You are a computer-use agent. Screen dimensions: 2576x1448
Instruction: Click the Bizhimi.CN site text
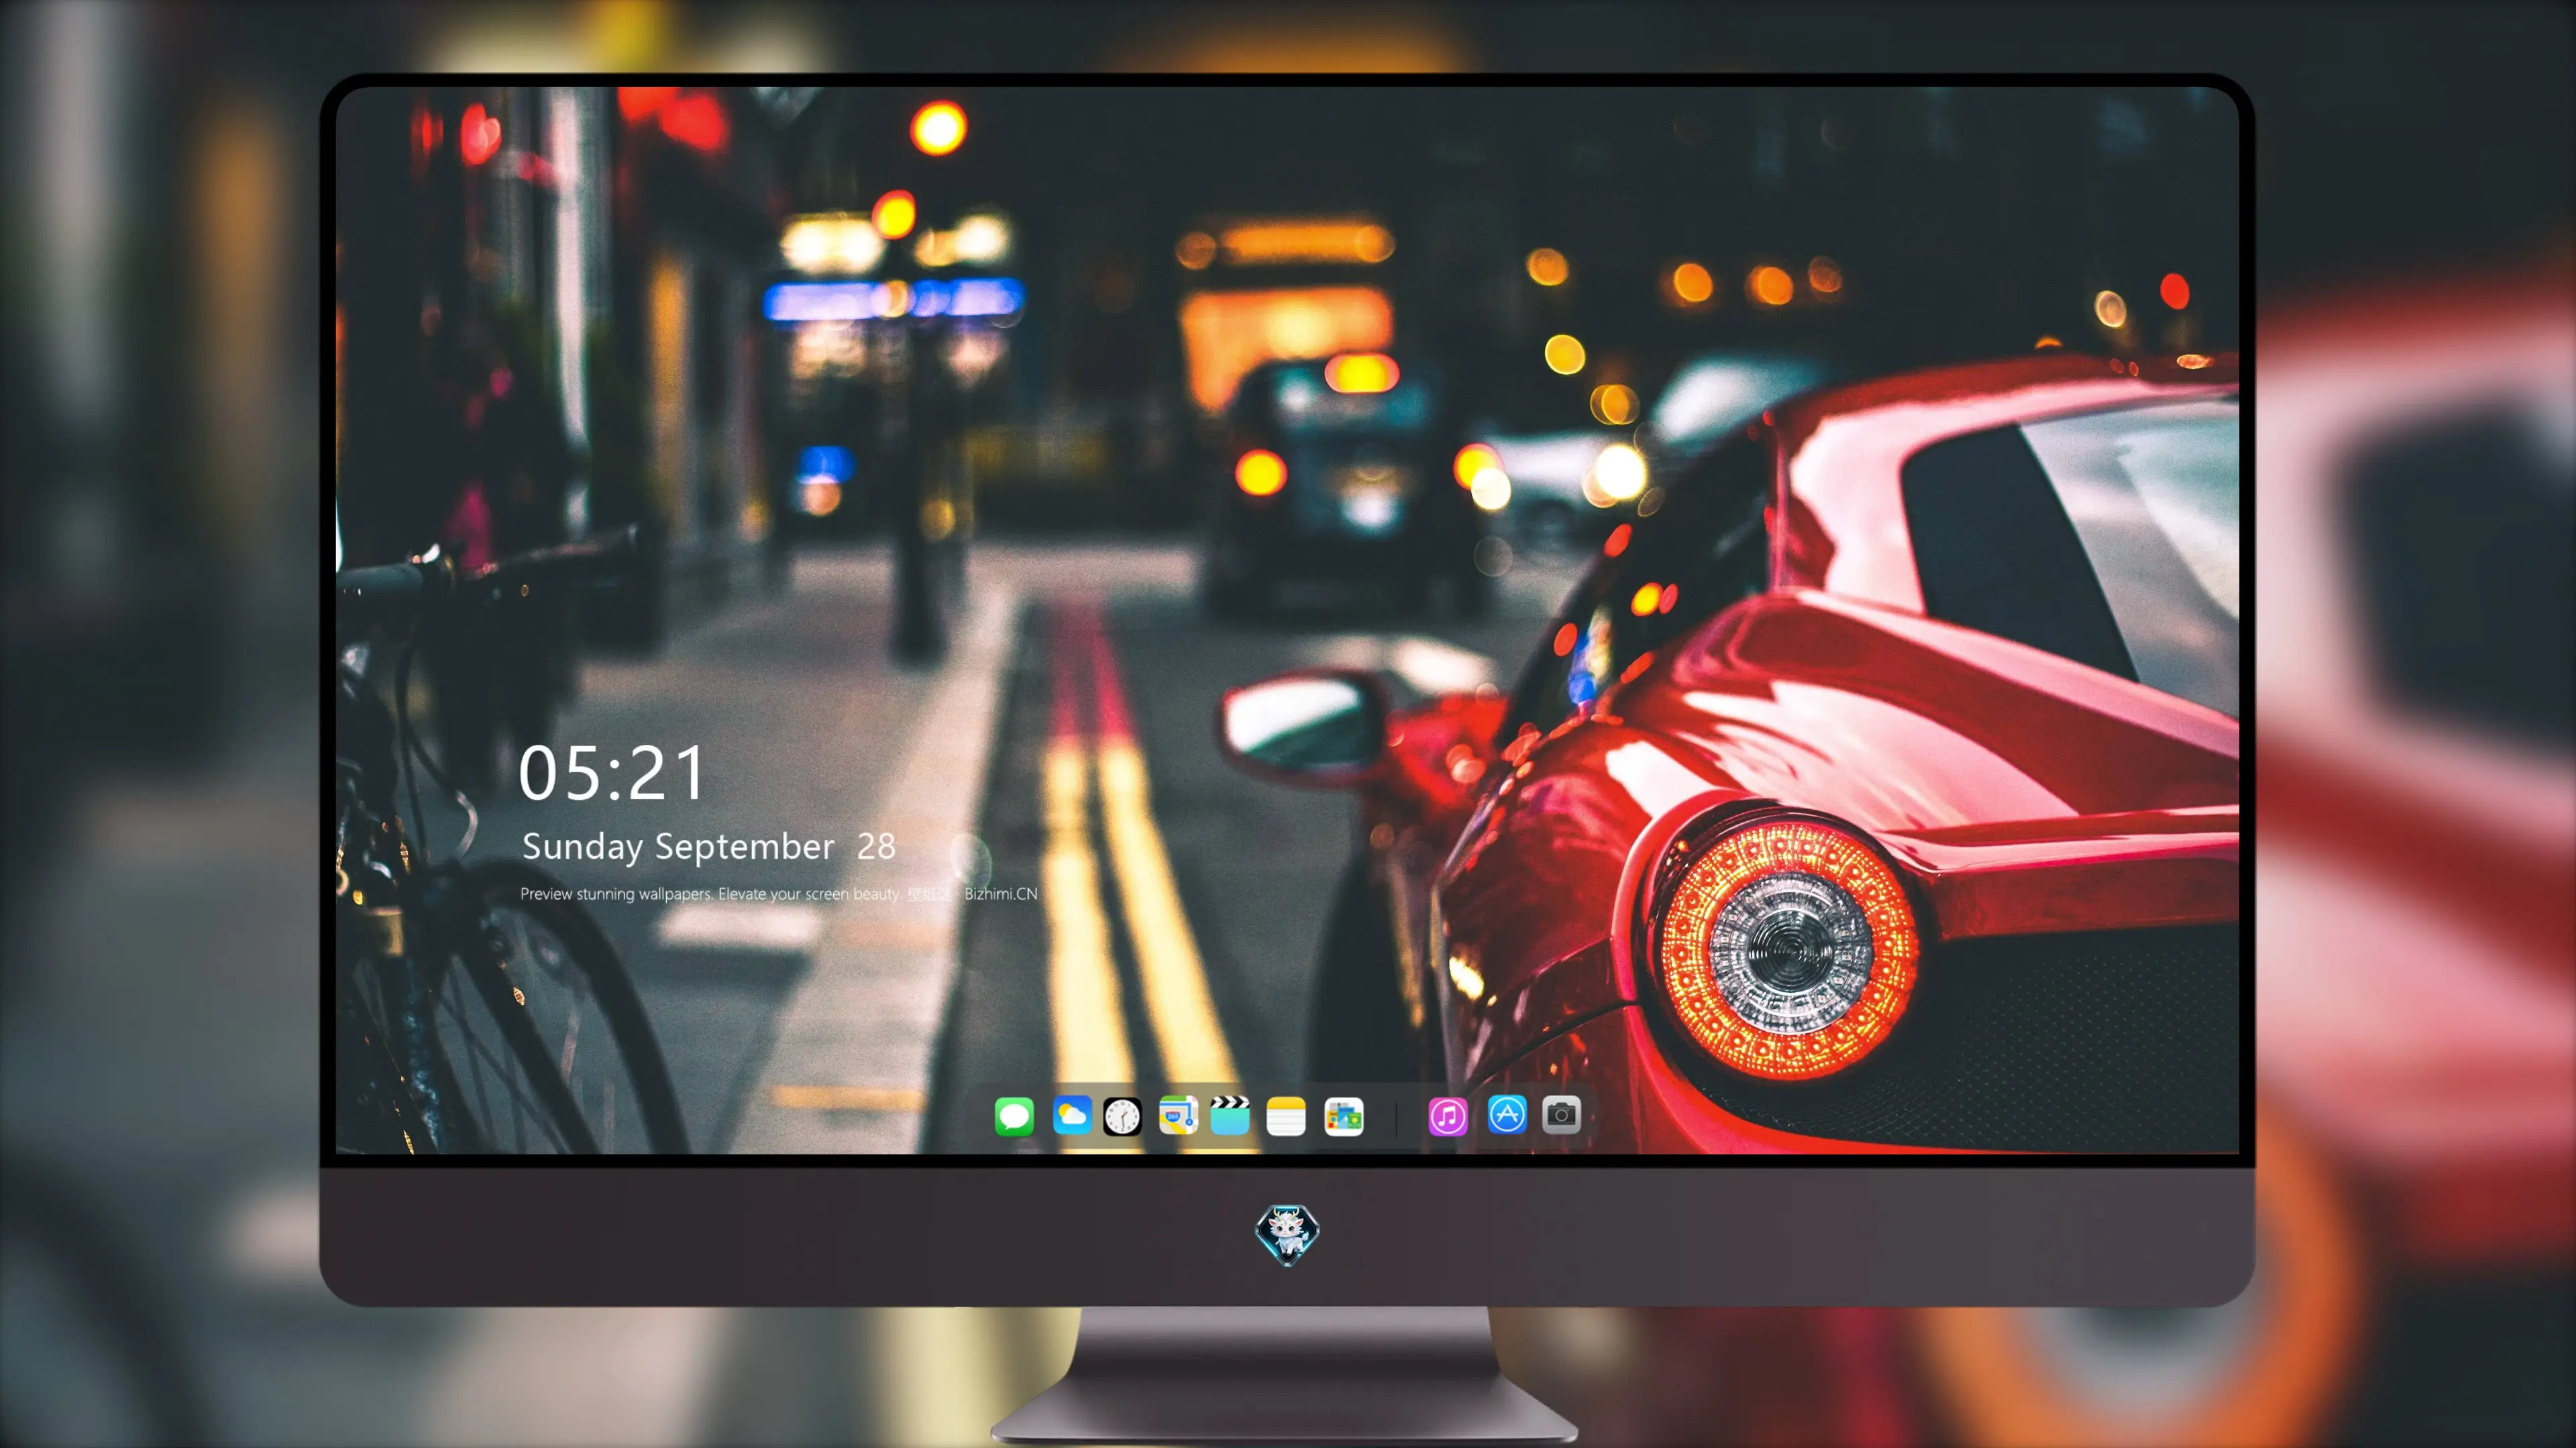1001,894
